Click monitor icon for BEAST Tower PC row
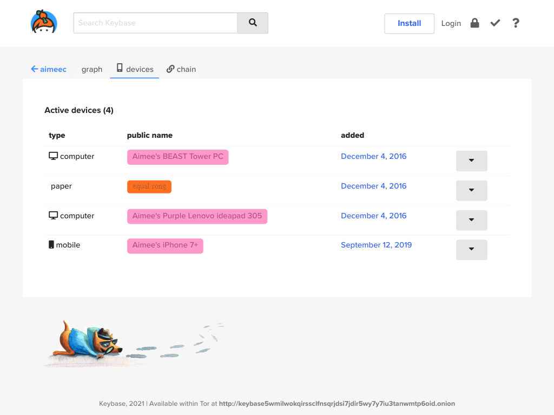This screenshot has height=415, width=554. (x=54, y=156)
